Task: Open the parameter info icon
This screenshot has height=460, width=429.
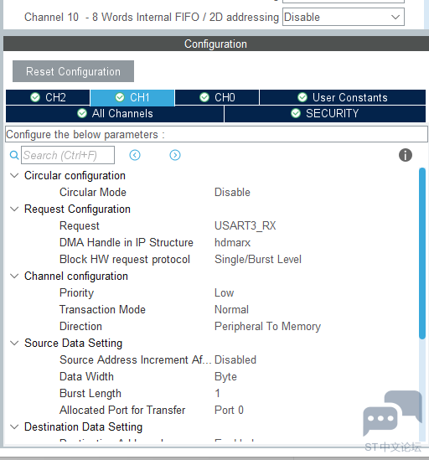Action: tap(406, 155)
